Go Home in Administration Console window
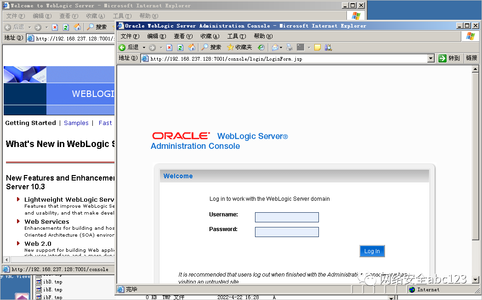The height and width of the screenshot is (300, 482). click(192, 47)
